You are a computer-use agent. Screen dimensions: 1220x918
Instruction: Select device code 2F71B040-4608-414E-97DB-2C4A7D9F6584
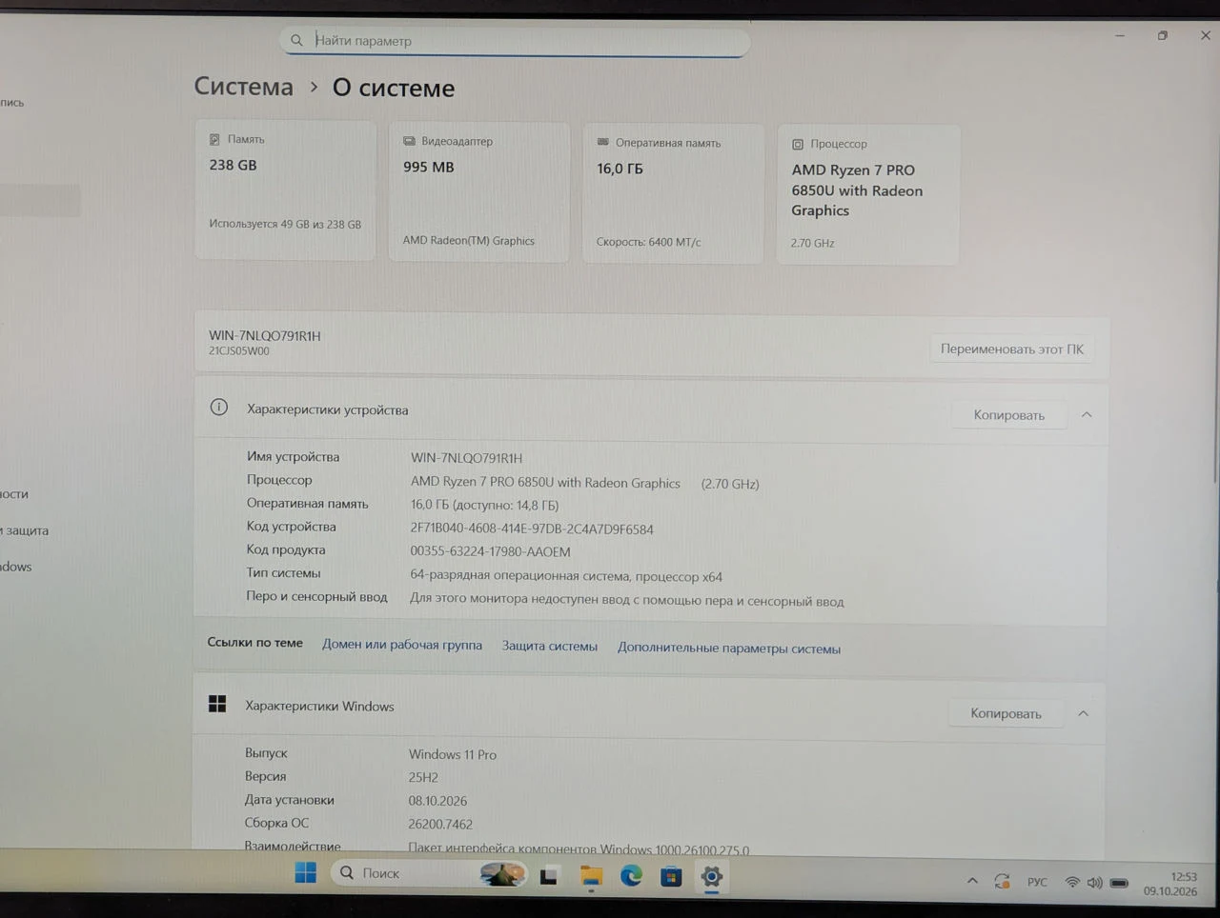click(x=532, y=529)
